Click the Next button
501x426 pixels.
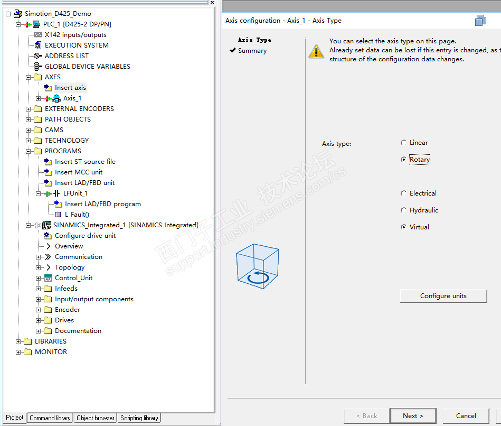pyautogui.click(x=413, y=416)
